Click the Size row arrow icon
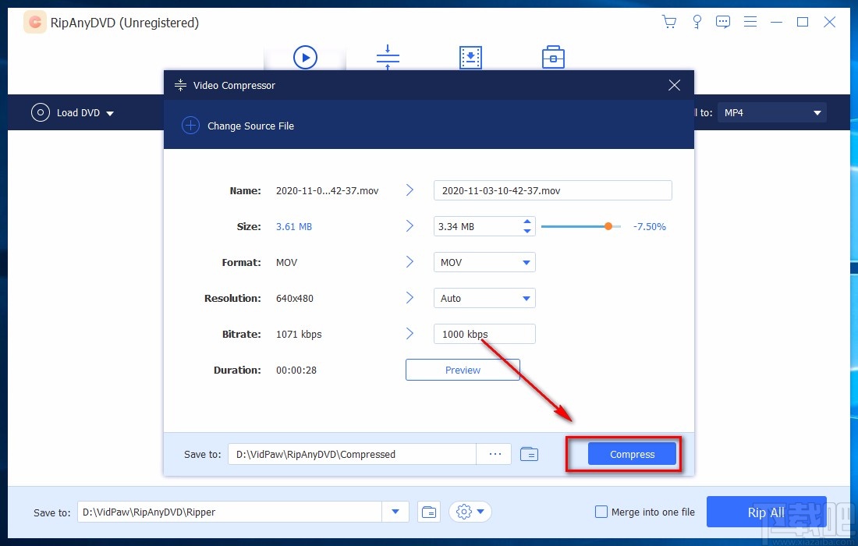This screenshot has width=858, height=546. 409,226
